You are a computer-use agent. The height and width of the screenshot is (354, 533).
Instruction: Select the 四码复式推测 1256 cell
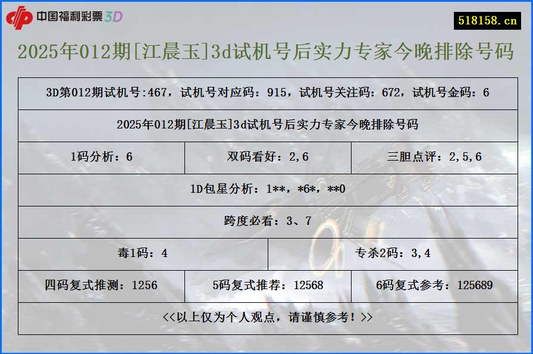point(101,285)
